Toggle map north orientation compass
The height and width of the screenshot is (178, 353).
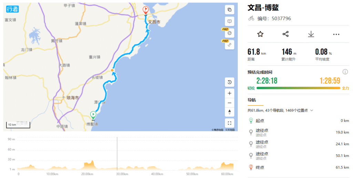coord(229,112)
